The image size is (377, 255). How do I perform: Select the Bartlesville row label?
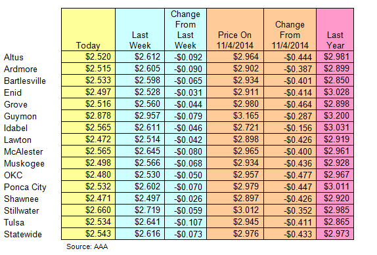coord(25,81)
